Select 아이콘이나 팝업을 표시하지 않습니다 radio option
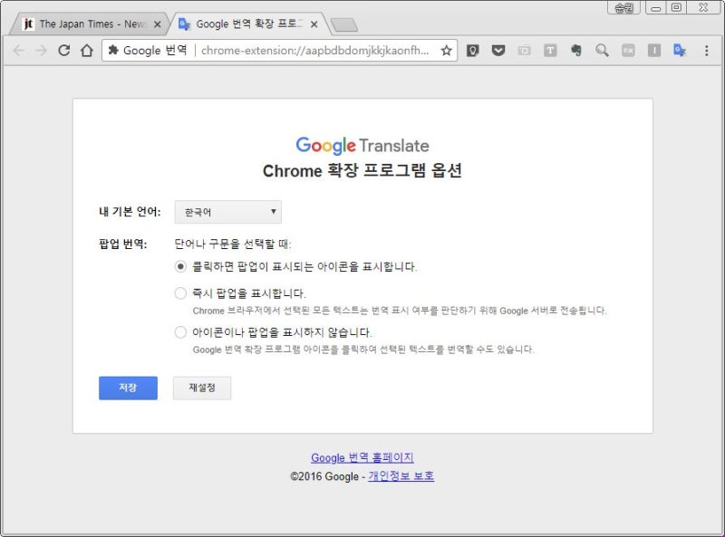The height and width of the screenshot is (537, 725). click(x=180, y=332)
